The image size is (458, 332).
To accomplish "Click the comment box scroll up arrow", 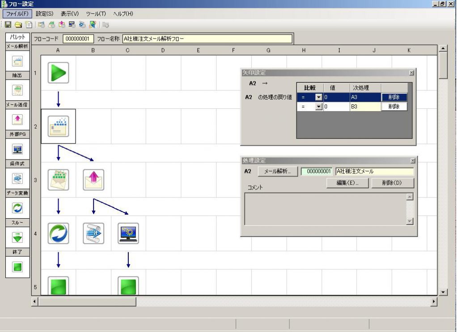I will point(410,197).
